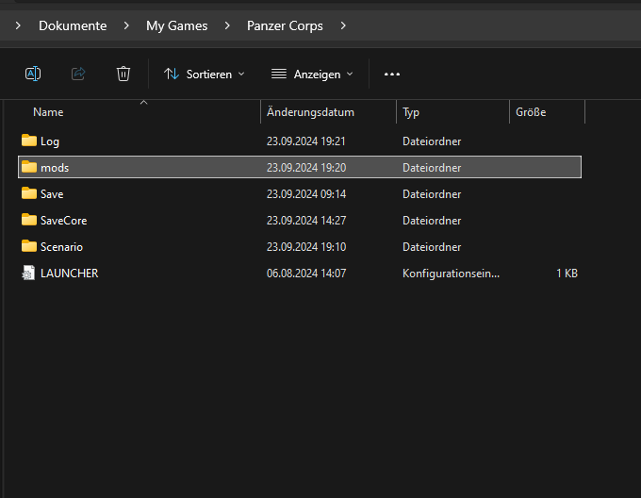Sort by Änderungsdatum column header
The width and height of the screenshot is (641, 498).
pyautogui.click(x=310, y=112)
